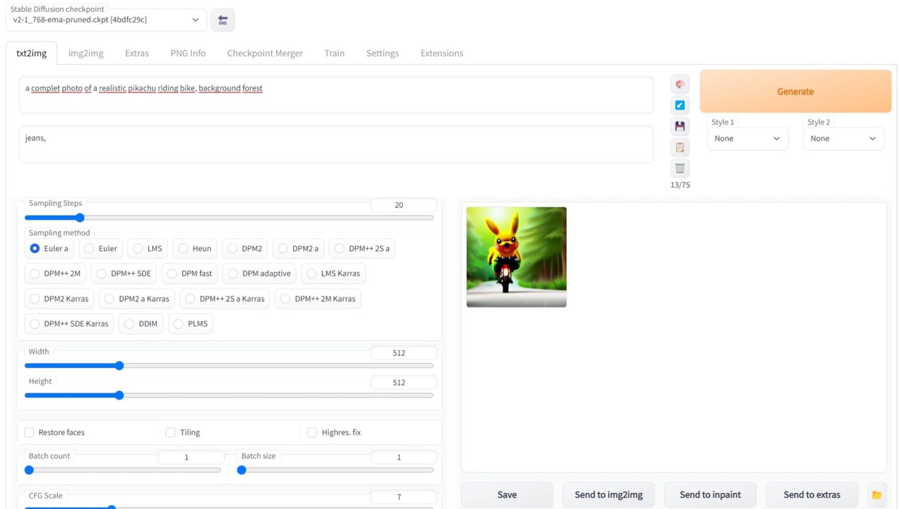This screenshot has width=899, height=509.
Task: Choose the DPM2 a Karras sampler
Action: point(137,299)
